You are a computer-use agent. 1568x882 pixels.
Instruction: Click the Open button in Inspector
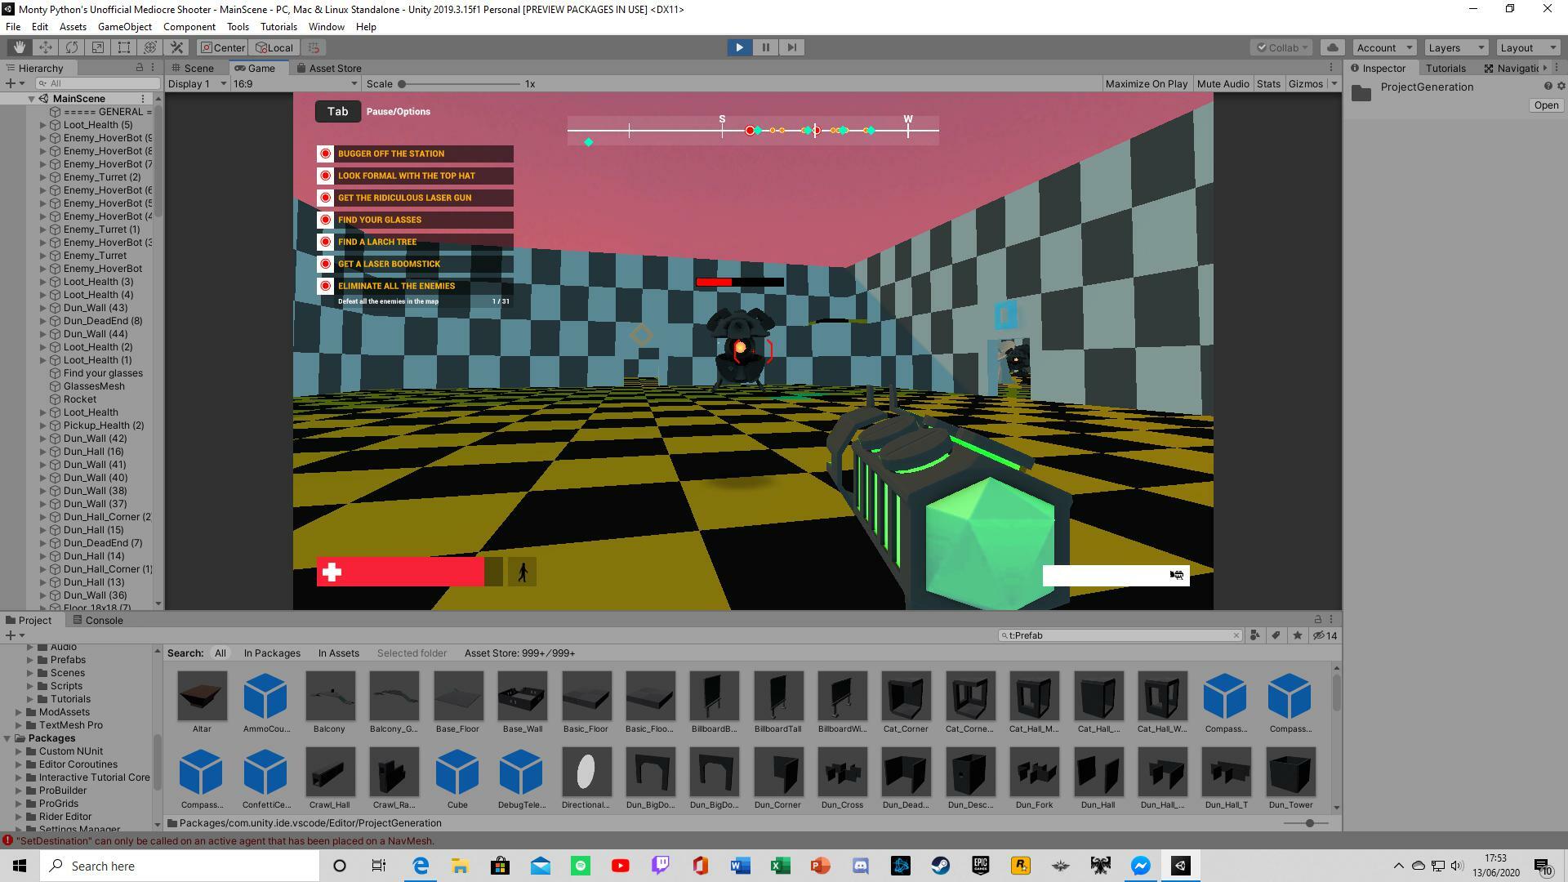click(x=1545, y=105)
